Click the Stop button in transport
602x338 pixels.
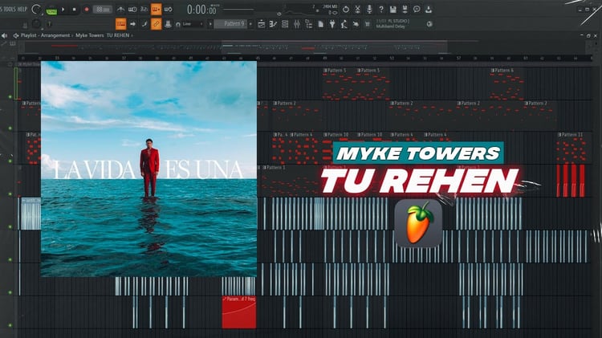(x=74, y=9)
